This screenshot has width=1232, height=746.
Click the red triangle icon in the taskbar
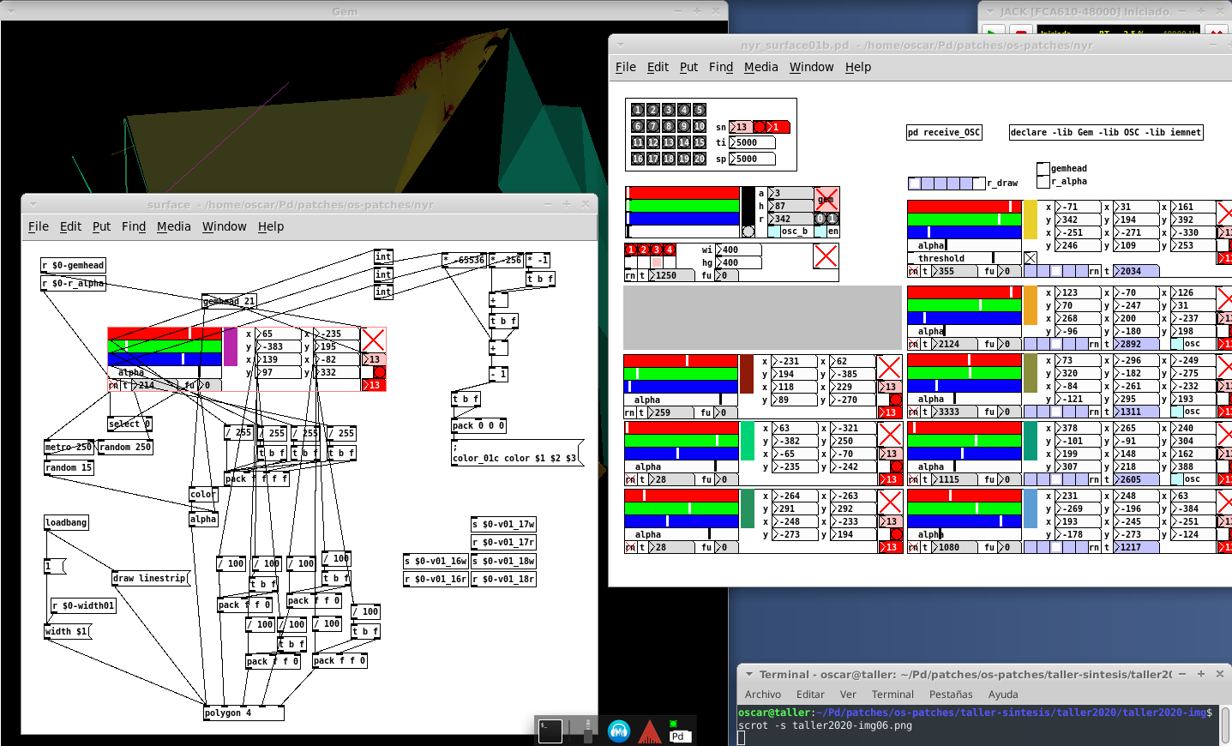(x=649, y=731)
